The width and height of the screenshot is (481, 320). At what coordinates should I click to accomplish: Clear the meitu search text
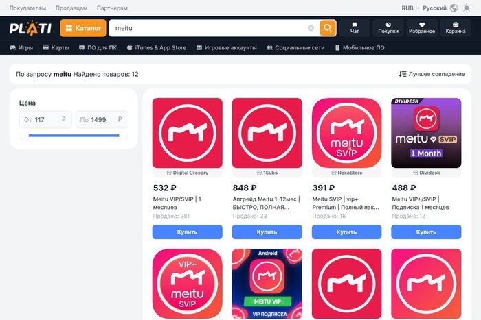point(311,28)
